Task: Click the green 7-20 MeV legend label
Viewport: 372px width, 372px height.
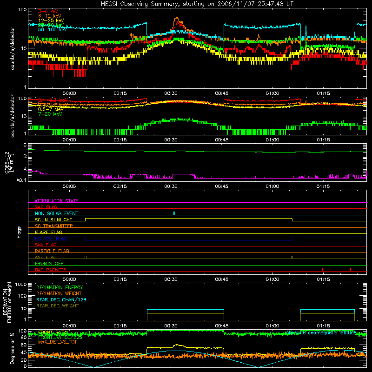Action: 50,114
